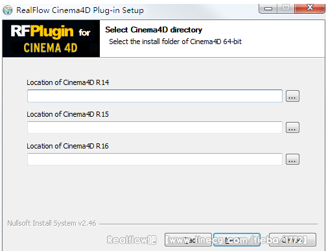Image resolution: width=326 pixels, height=251 pixels.
Task: Open folder browser for Cinema4D R15 location
Action: tap(292, 128)
